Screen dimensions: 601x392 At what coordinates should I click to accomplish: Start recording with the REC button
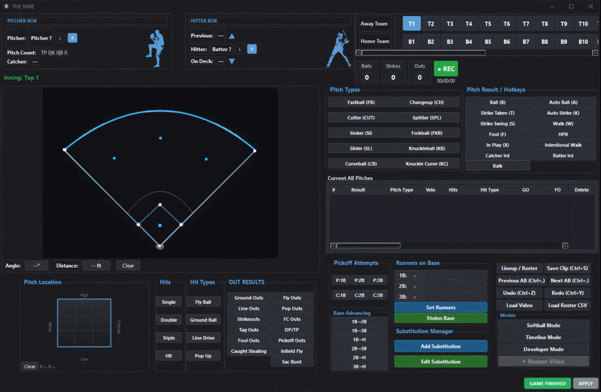[446, 69]
